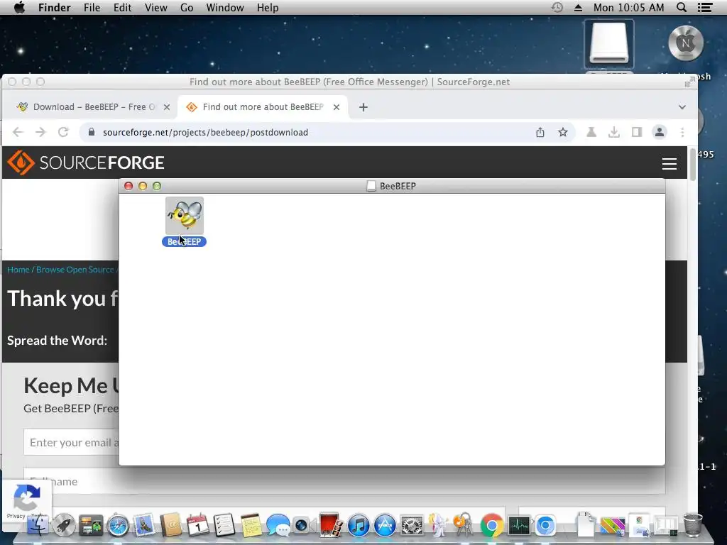
Task: Open Photo Booth from the Dock
Action: click(331, 524)
